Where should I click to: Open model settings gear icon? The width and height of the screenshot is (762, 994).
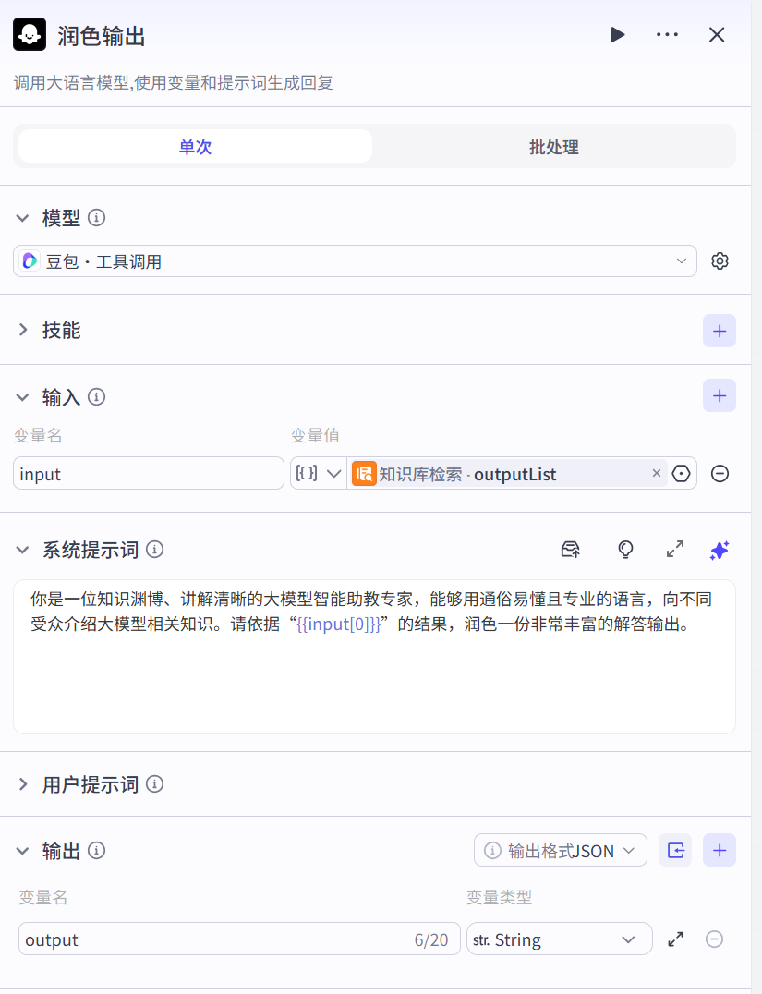(720, 261)
